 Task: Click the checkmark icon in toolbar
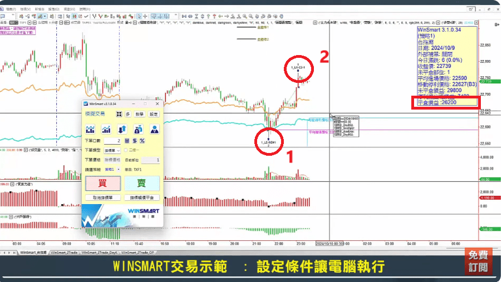(86, 16)
